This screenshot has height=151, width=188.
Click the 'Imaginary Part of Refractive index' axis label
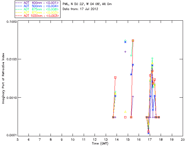[3, 78]
